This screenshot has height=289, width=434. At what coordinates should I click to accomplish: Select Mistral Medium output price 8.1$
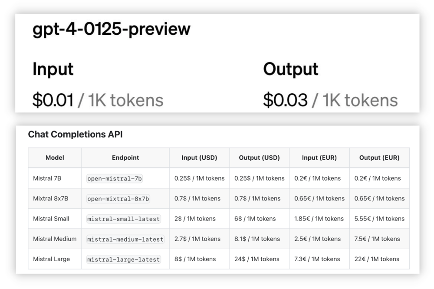pyautogui.click(x=257, y=239)
